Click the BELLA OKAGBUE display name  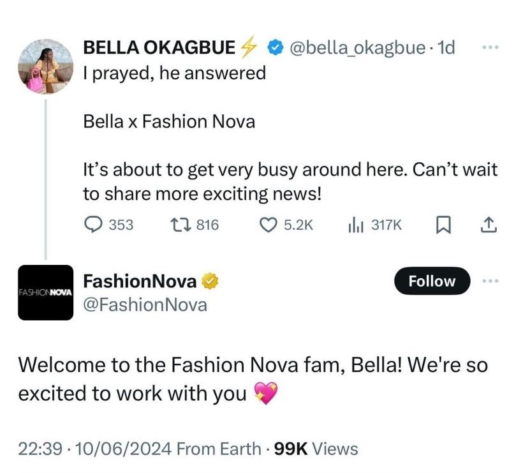coord(159,47)
